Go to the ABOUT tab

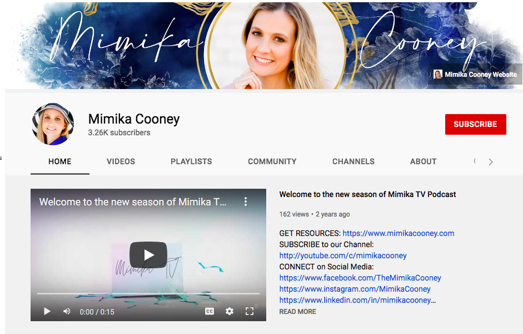[x=424, y=161]
